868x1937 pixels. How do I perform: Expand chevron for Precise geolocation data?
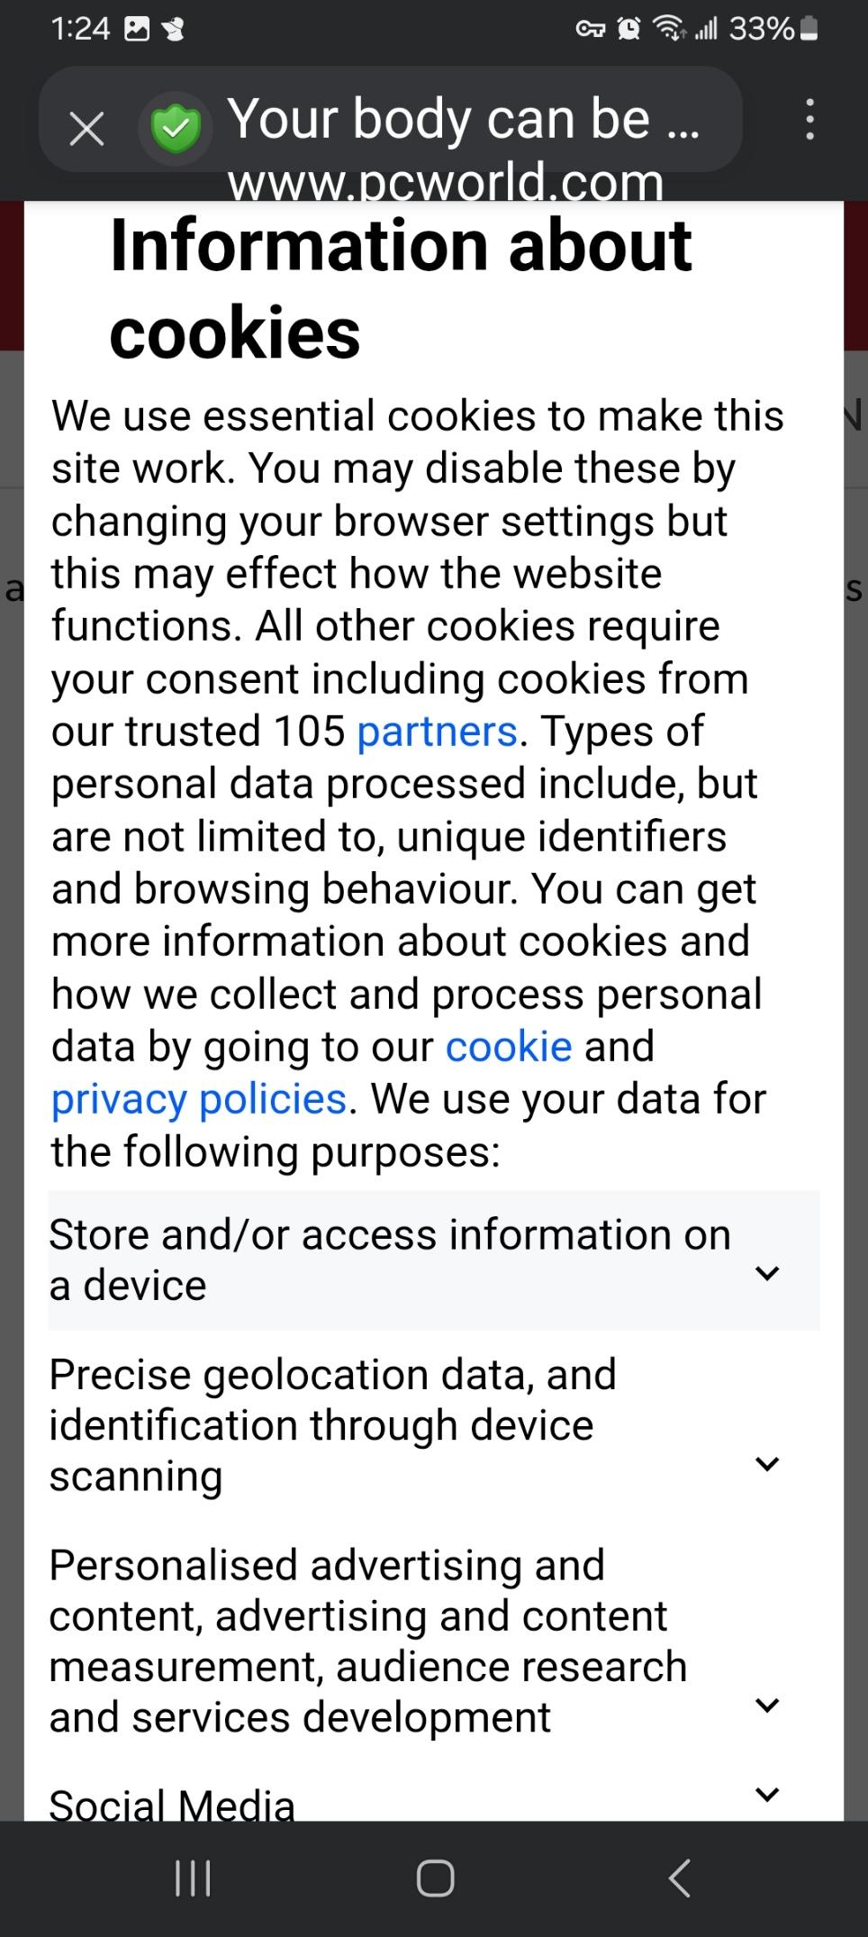(767, 1464)
